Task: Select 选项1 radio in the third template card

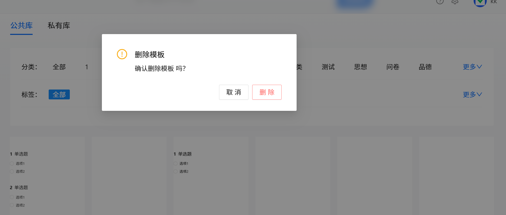Action: point(175,164)
